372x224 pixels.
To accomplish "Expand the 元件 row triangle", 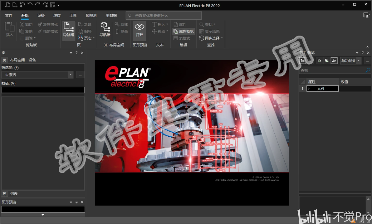I will pyautogui.click(x=309, y=89).
